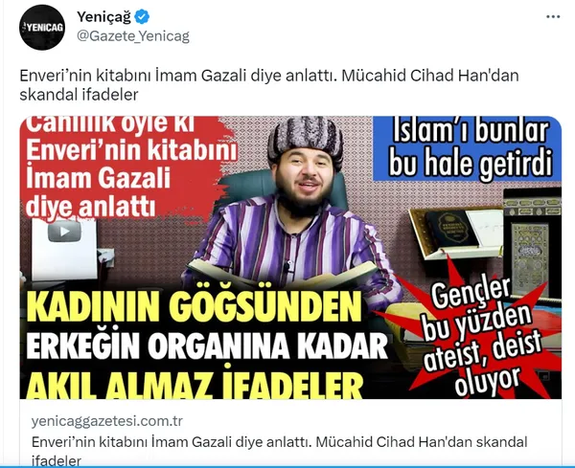Open the yenicaggazetesi.com.tr domain link

tap(106, 421)
